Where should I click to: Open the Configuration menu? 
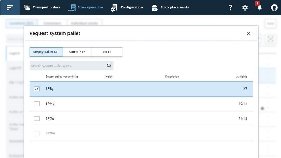pos(127,7)
